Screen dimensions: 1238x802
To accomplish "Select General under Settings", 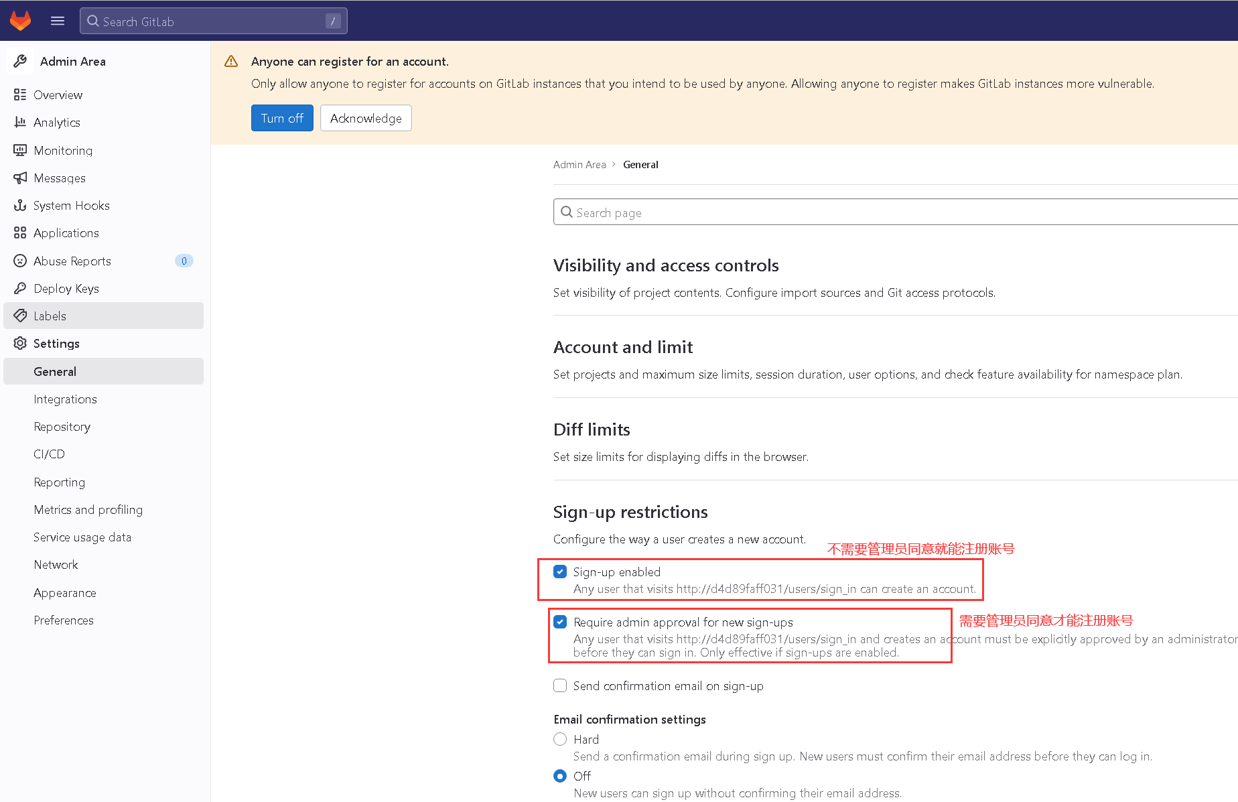I will (104, 371).
